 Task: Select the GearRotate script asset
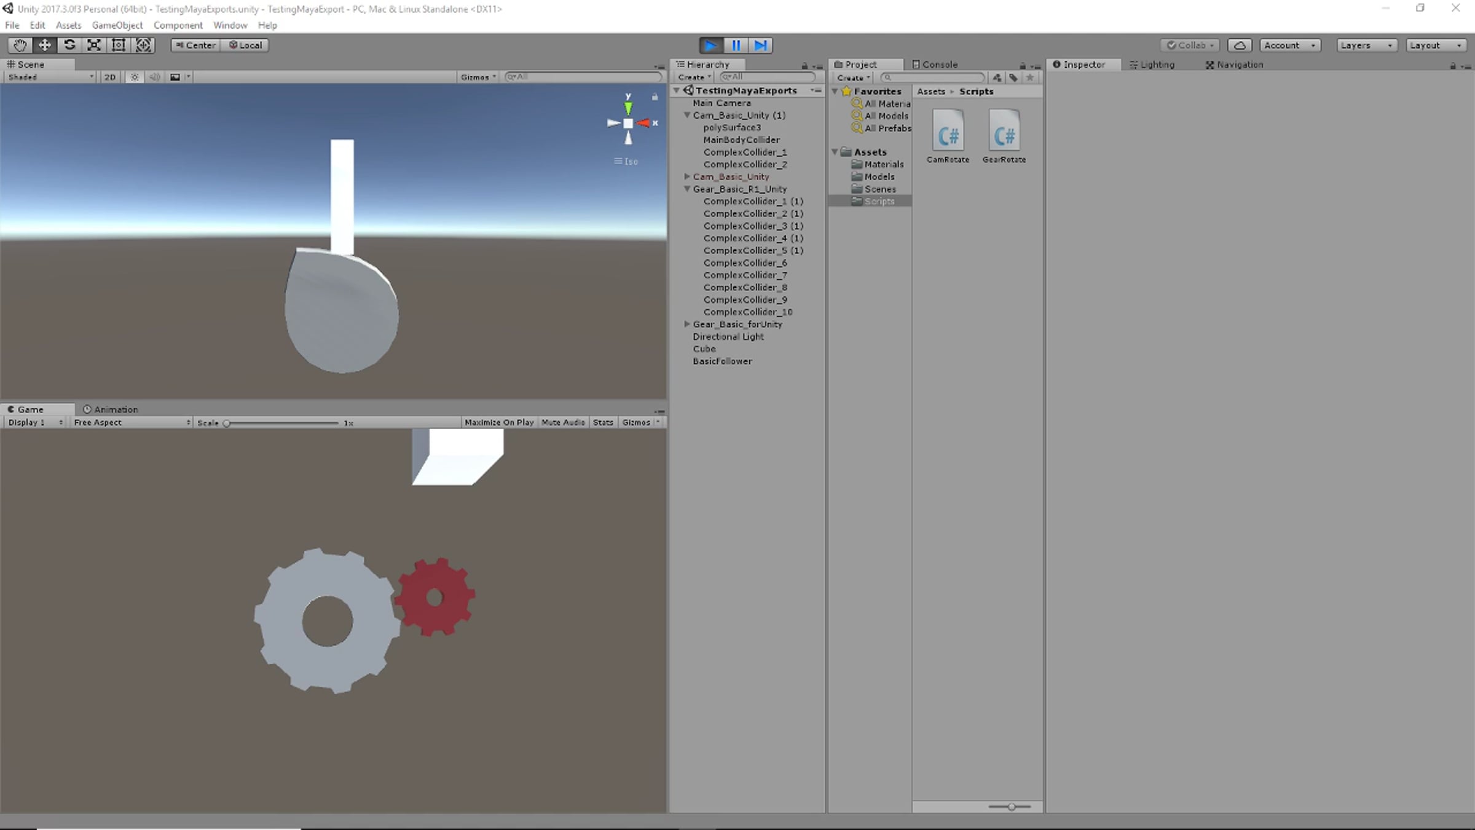(1004, 136)
